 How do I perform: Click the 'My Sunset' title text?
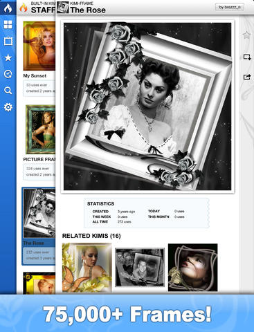tap(35, 75)
